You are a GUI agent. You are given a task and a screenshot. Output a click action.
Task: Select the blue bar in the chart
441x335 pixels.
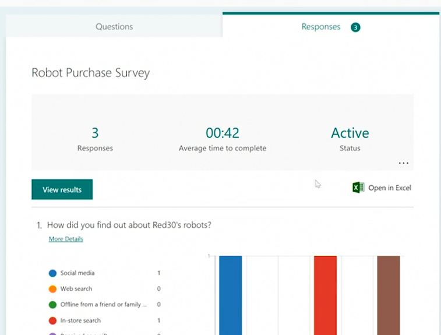pyautogui.click(x=230, y=294)
